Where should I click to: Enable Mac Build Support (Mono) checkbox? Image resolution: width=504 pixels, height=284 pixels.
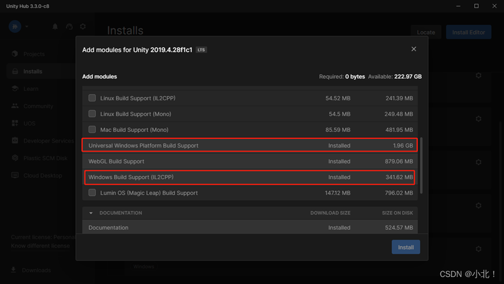click(x=92, y=129)
